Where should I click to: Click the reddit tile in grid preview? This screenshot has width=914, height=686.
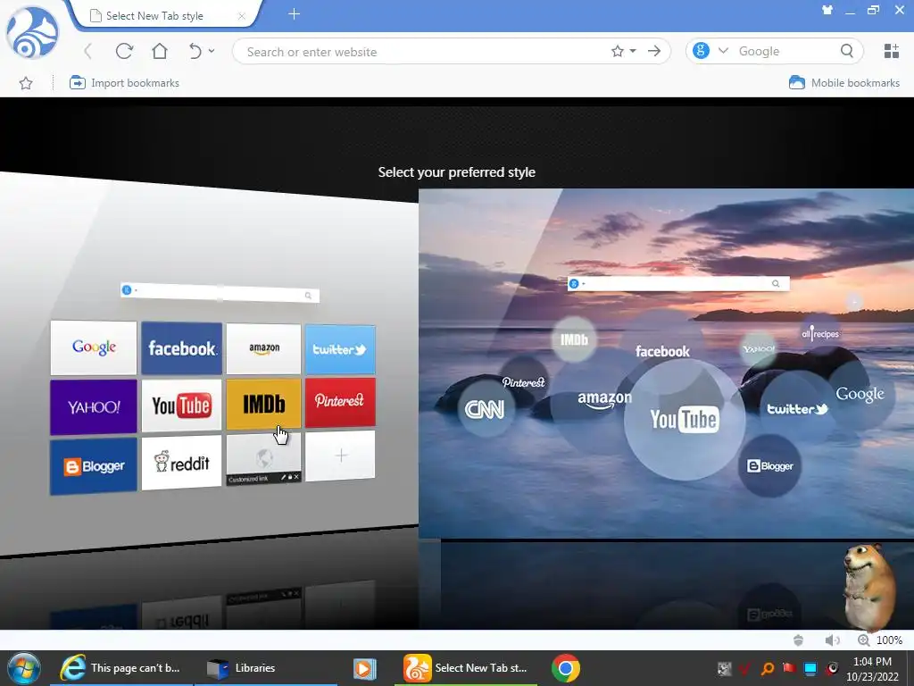[182, 464]
